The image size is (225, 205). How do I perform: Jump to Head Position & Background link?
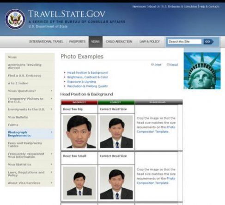click(x=87, y=72)
